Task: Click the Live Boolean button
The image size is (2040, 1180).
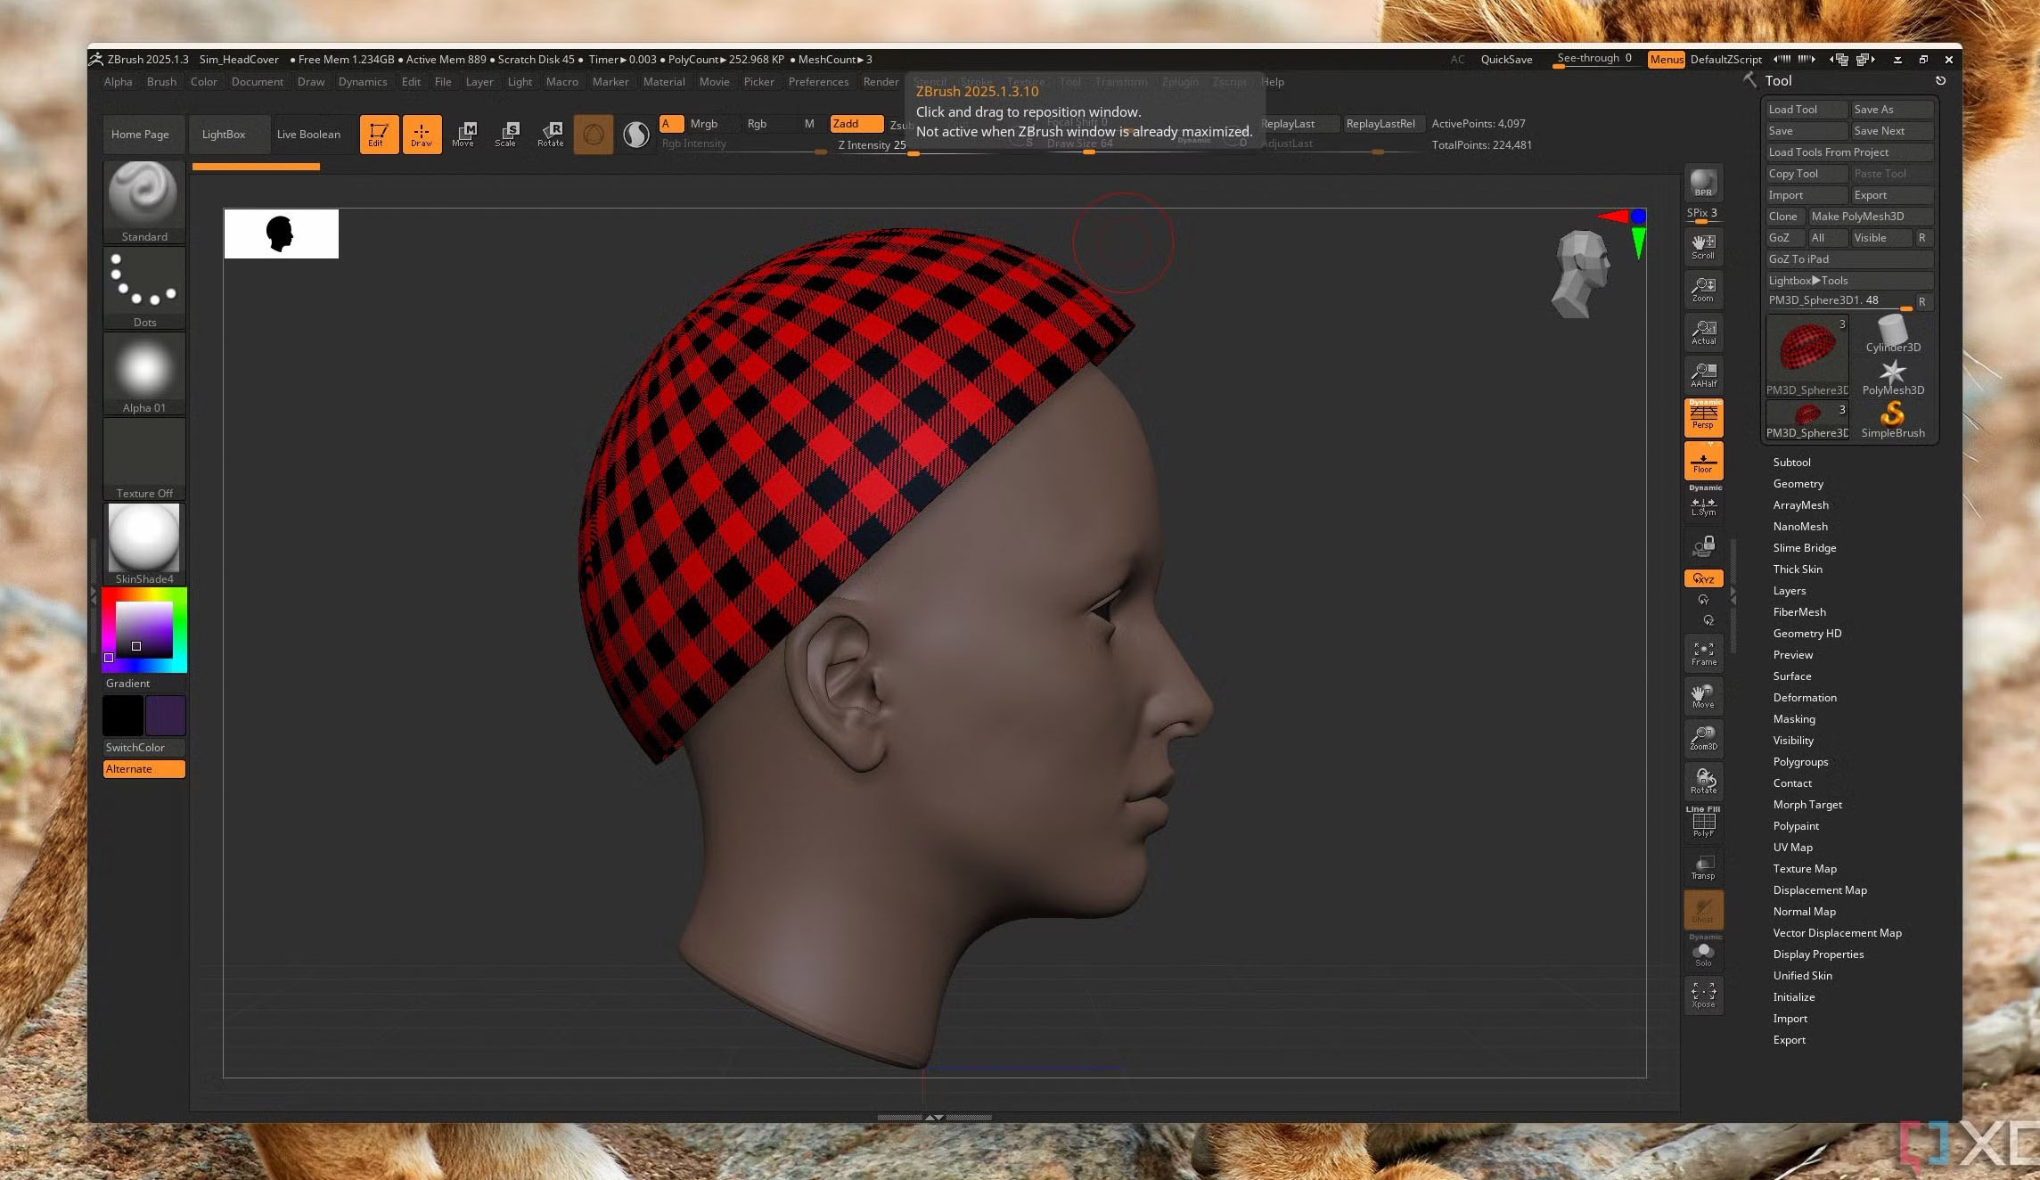Action: point(308,135)
